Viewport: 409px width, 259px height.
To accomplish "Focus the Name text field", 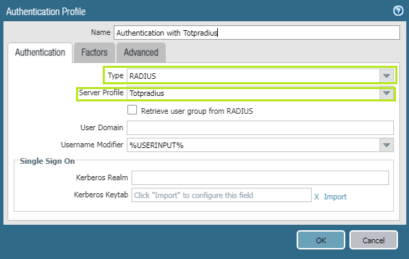I will point(257,33).
